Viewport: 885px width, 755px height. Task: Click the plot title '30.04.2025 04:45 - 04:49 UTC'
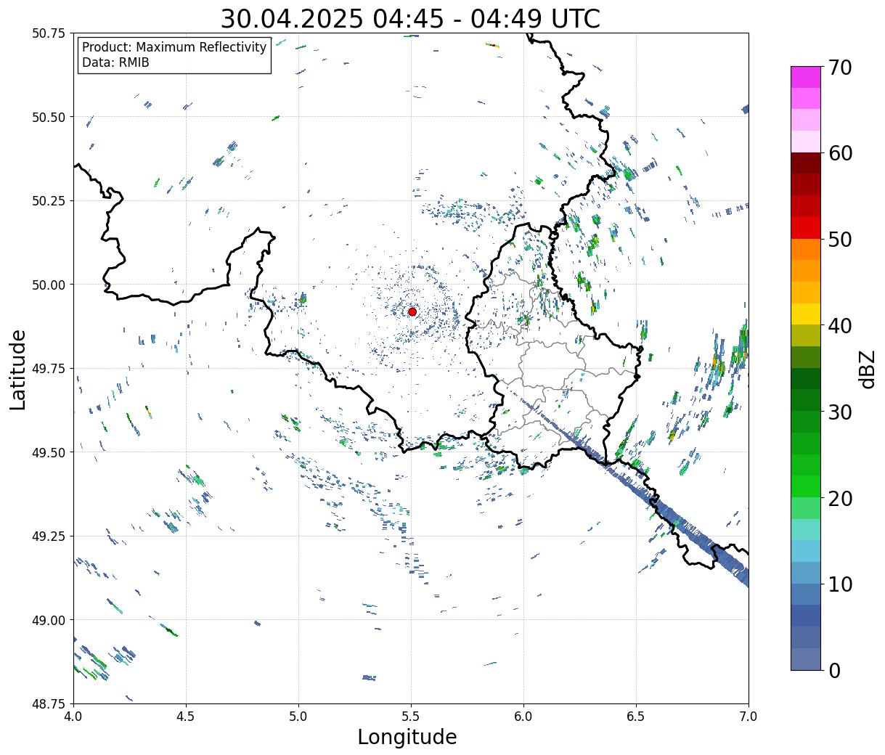tap(410, 19)
